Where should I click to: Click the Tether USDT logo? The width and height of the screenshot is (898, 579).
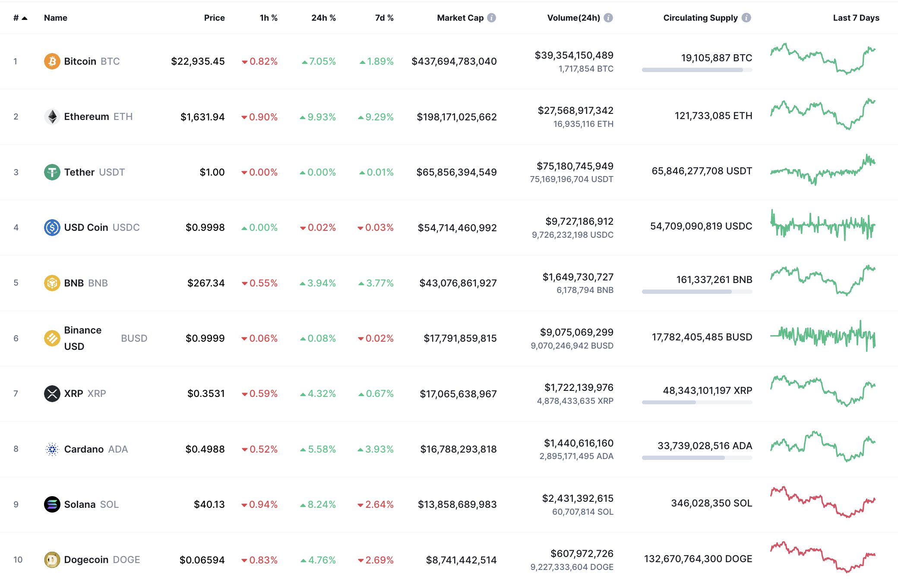52,172
